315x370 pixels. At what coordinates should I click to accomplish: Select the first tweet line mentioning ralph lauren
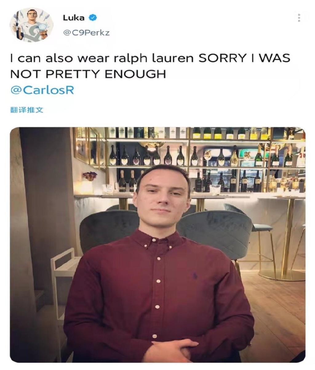[x=150, y=58]
